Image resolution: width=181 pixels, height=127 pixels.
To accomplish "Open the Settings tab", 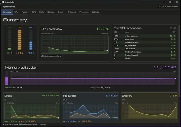I will 95,12.
